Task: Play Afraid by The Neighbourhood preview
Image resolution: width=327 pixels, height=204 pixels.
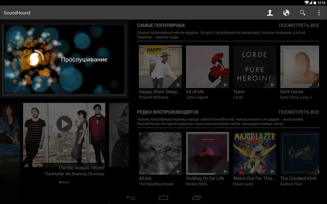Action: (x=178, y=171)
